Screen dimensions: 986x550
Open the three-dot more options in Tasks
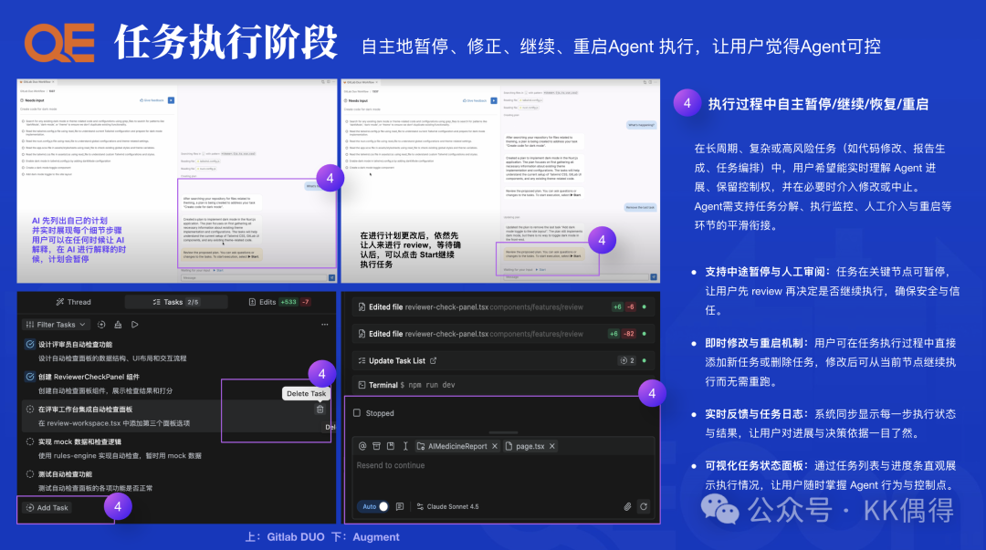tap(324, 324)
